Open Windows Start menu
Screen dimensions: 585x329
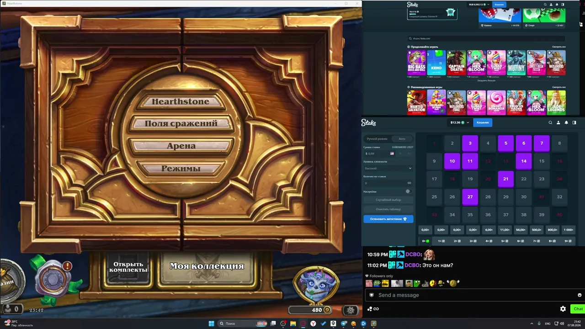(211, 324)
